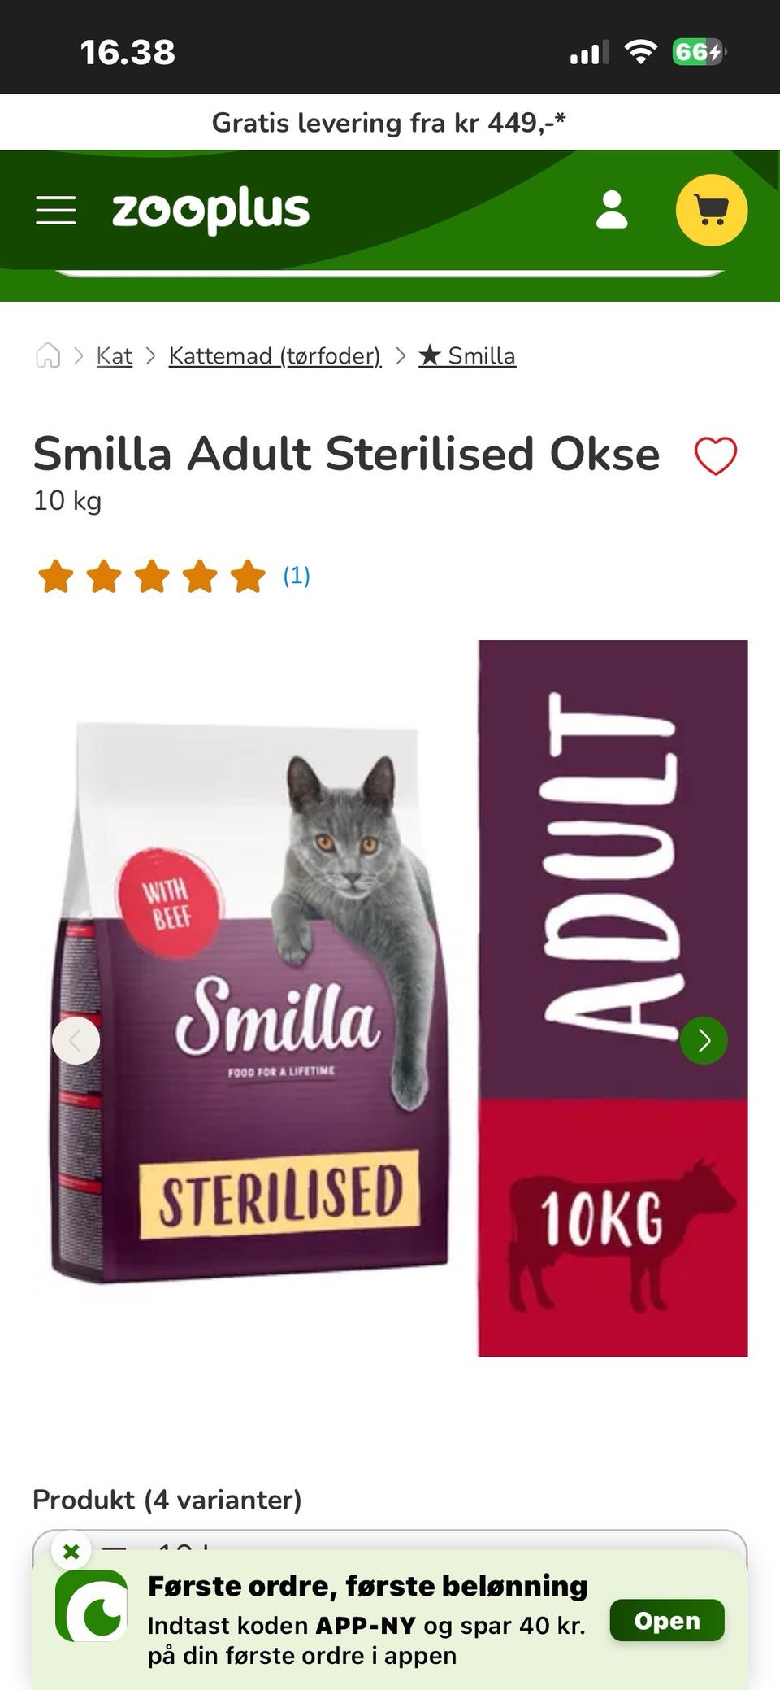Open the Smilla brand breadcrumb link
The image size is (780, 1690).
point(467,355)
